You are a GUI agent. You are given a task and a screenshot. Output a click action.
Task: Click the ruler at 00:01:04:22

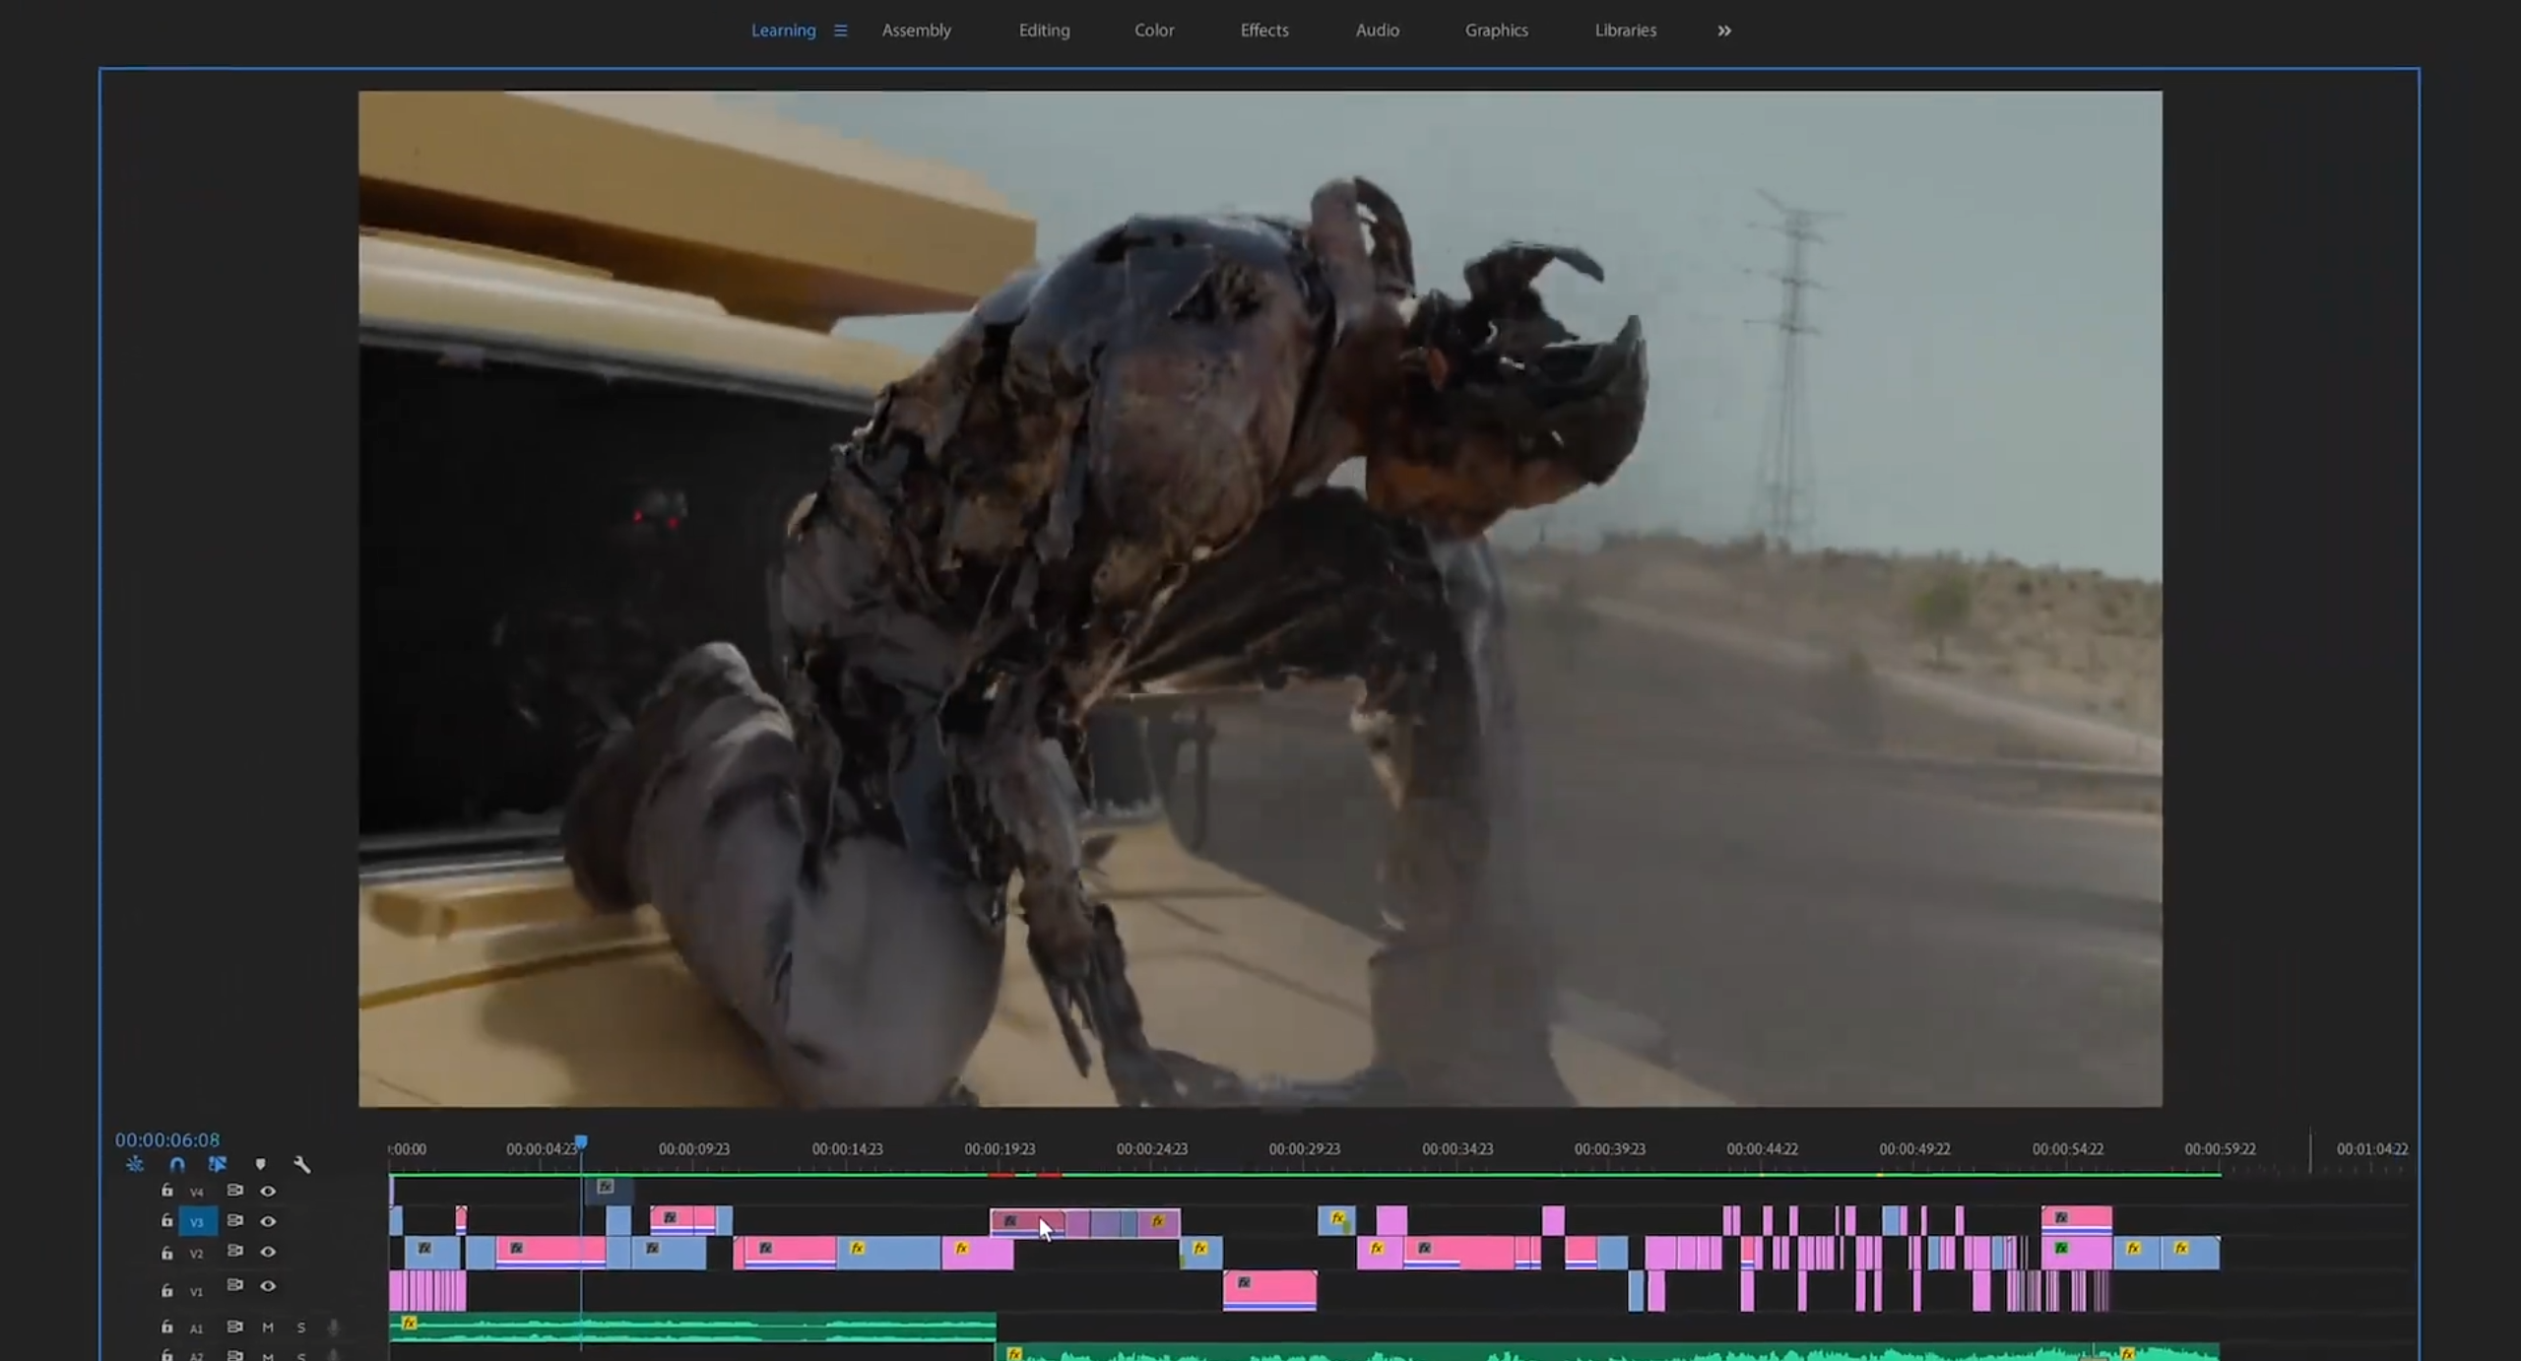pyautogui.click(x=2372, y=1149)
